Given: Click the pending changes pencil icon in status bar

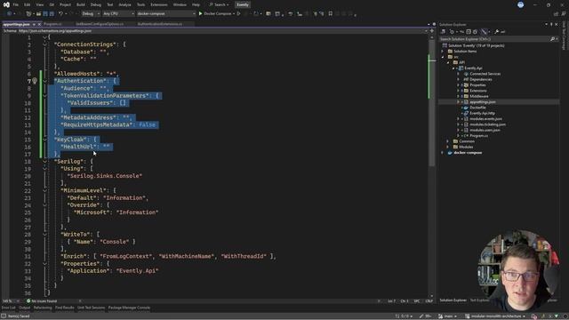Looking at the screenshot, I should (421, 316).
